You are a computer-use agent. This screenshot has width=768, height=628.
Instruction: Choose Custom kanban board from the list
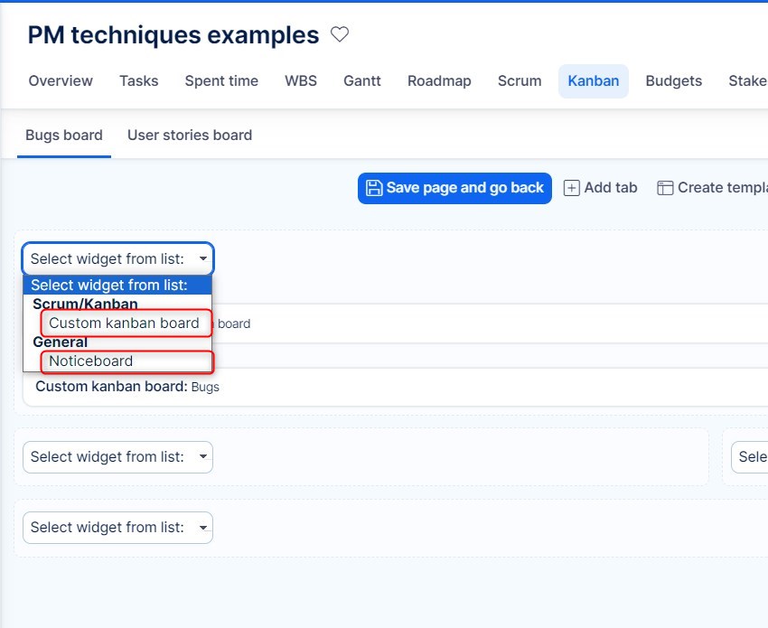pos(124,323)
